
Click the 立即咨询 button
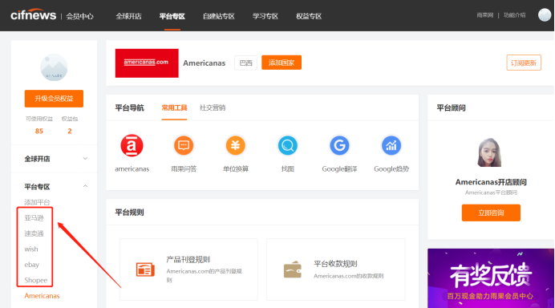click(x=491, y=213)
